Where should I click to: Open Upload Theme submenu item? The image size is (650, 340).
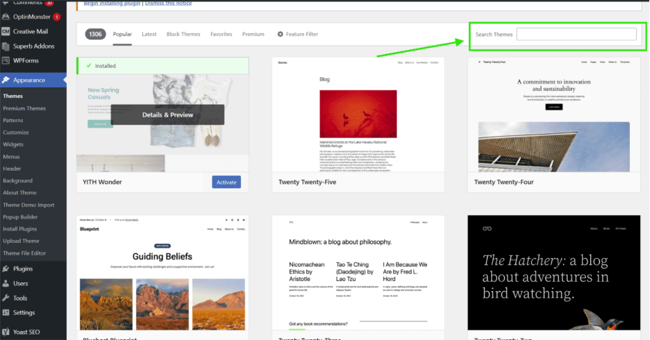(21, 241)
